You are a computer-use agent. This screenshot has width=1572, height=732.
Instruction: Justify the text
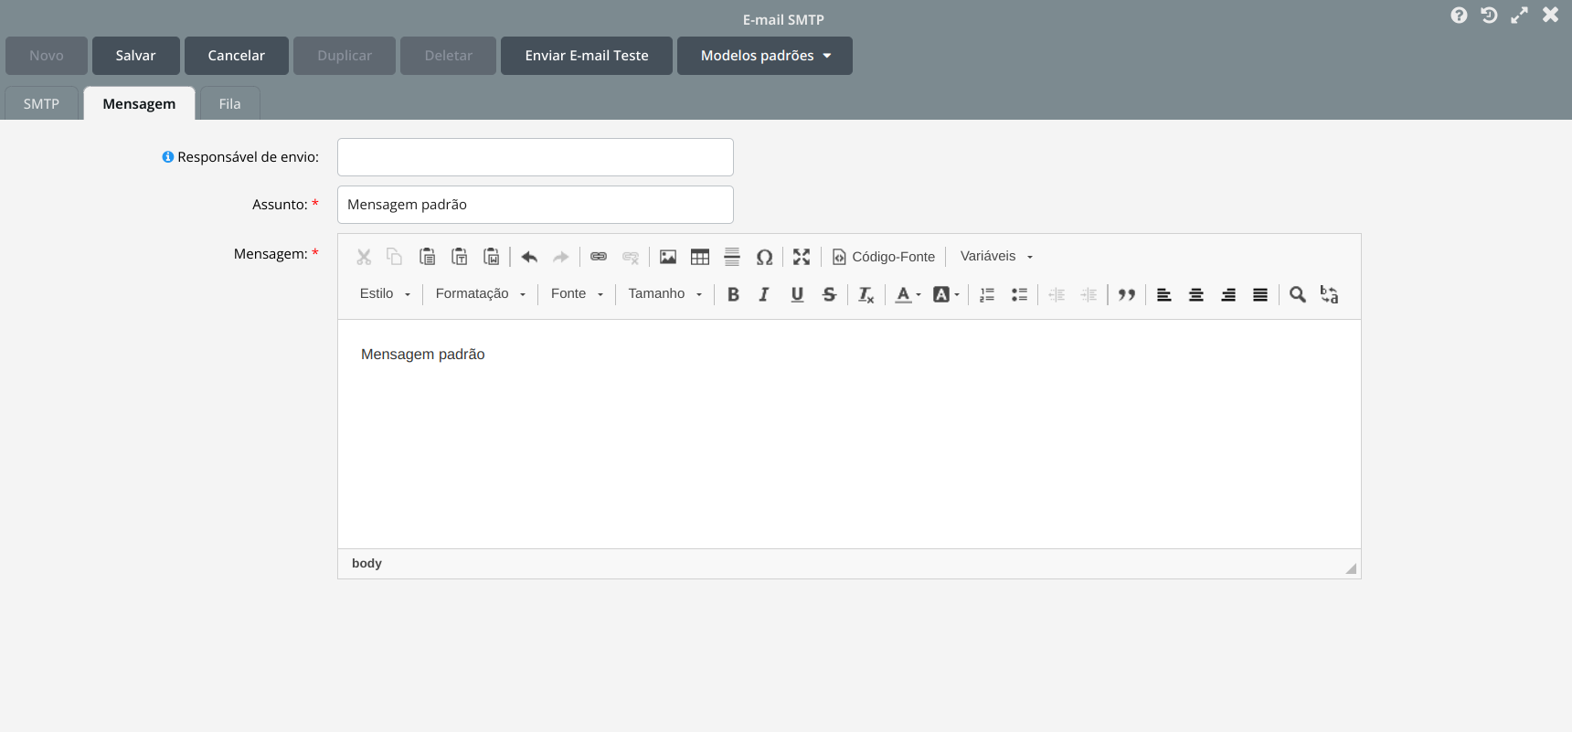1260,294
